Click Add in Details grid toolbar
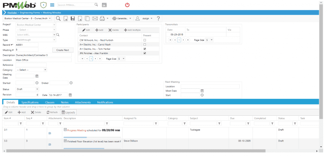This screenshot has height=156, width=327. [x=21, y=112]
